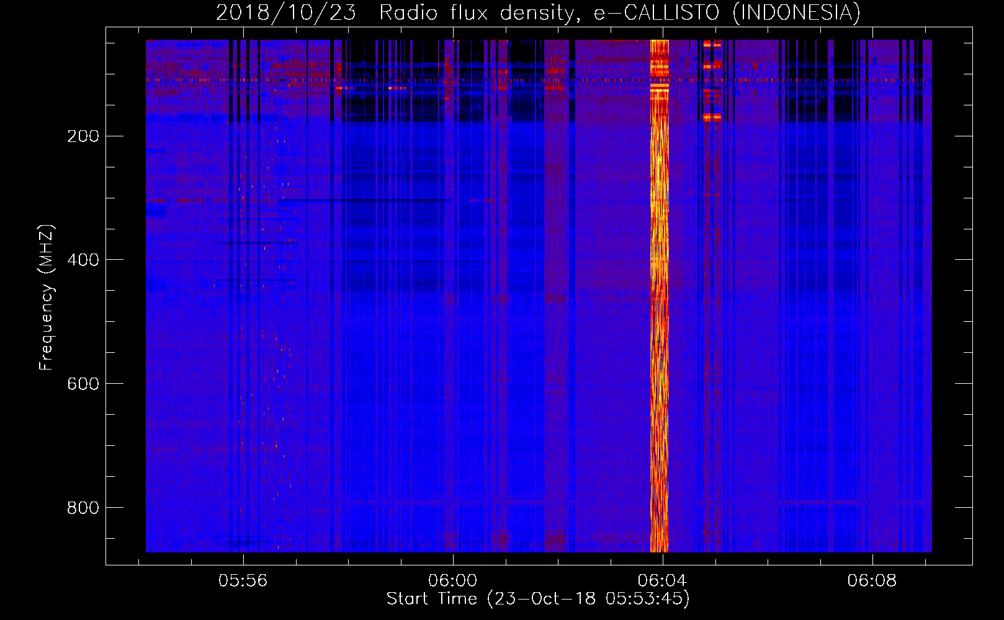Click the bright yellow burst column near 06:04
Viewport: 1004px width, 620px height.
point(659,296)
